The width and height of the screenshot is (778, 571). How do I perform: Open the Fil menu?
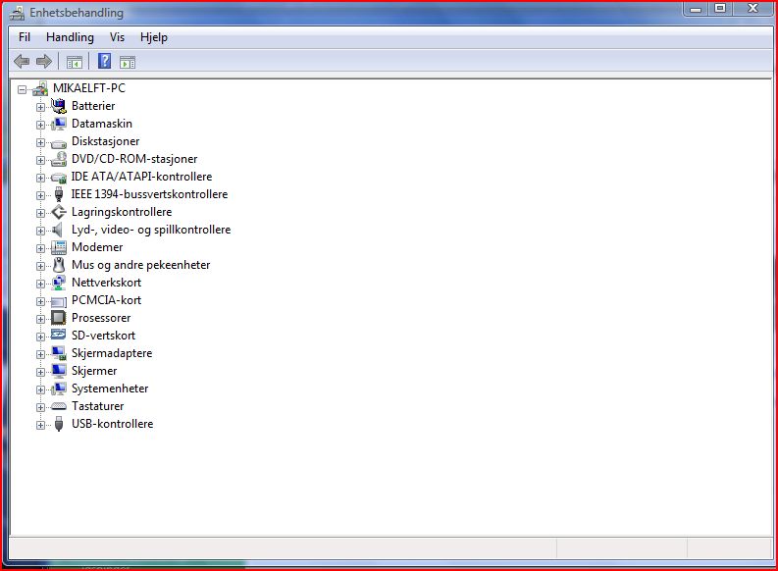pos(25,37)
